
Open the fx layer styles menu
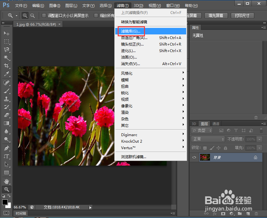[215, 214]
